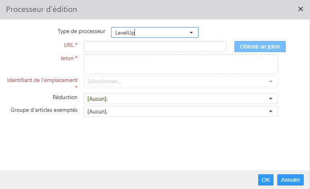Cancel with the Annuler button
Screen dimensions: 310x189
290,180
